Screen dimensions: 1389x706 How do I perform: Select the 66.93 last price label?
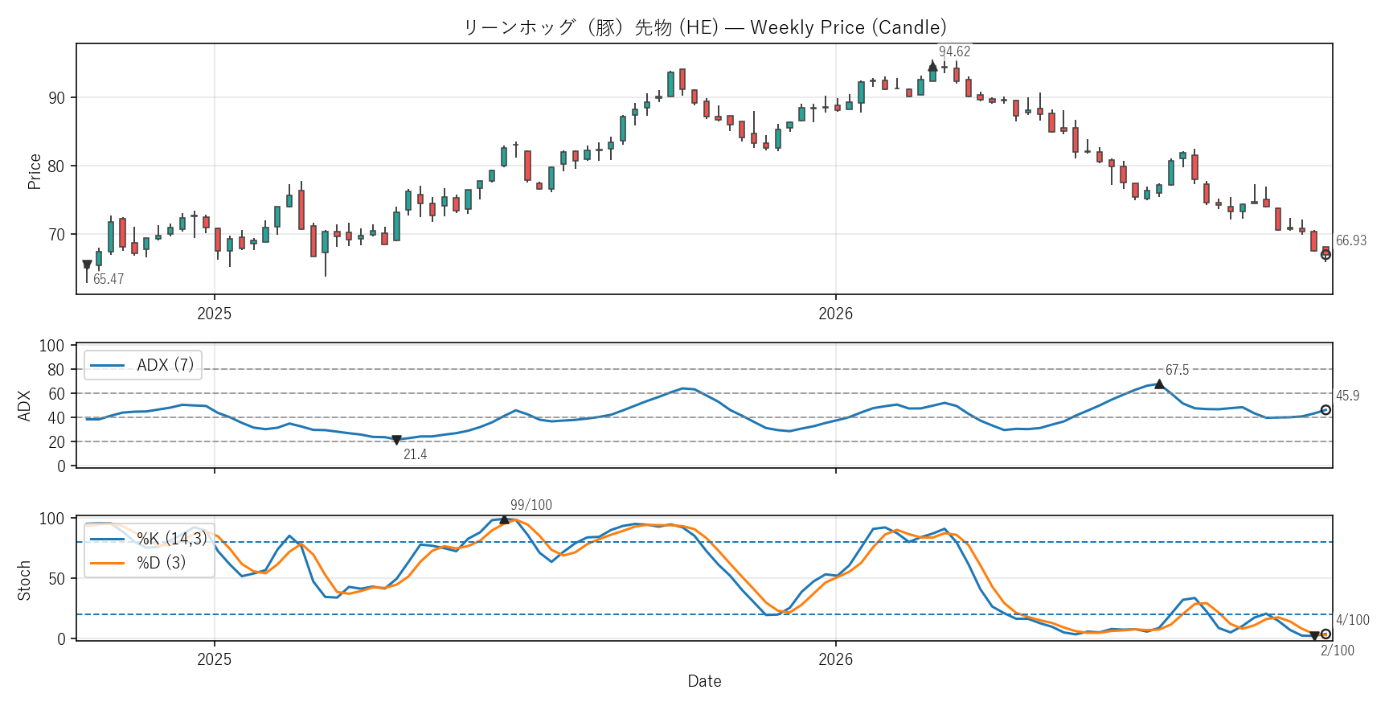pyautogui.click(x=1351, y=240)
